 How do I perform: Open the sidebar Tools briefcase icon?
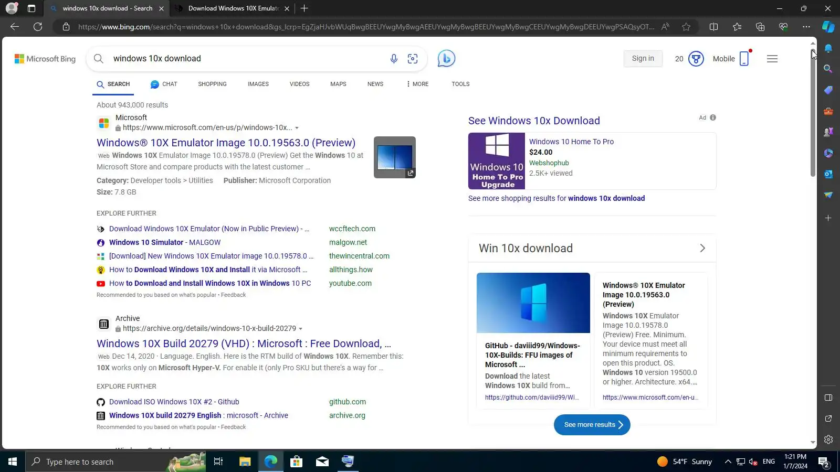click(828, 111)
